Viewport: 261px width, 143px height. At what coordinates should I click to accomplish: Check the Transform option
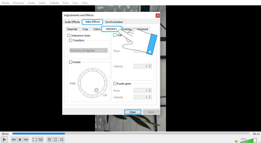pos(71,40)
